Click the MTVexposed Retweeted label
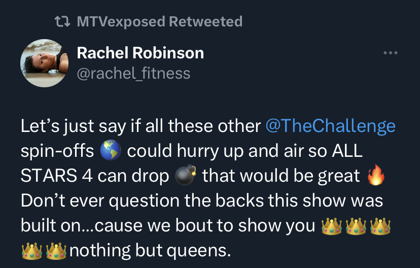The width and height of the screenshot is (420, 268). coord(160,21)
